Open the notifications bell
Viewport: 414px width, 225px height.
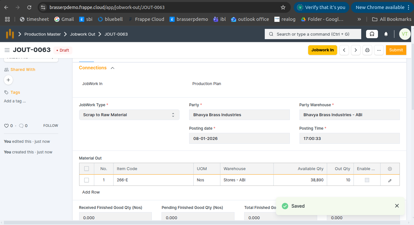click(x=386, y=34)
